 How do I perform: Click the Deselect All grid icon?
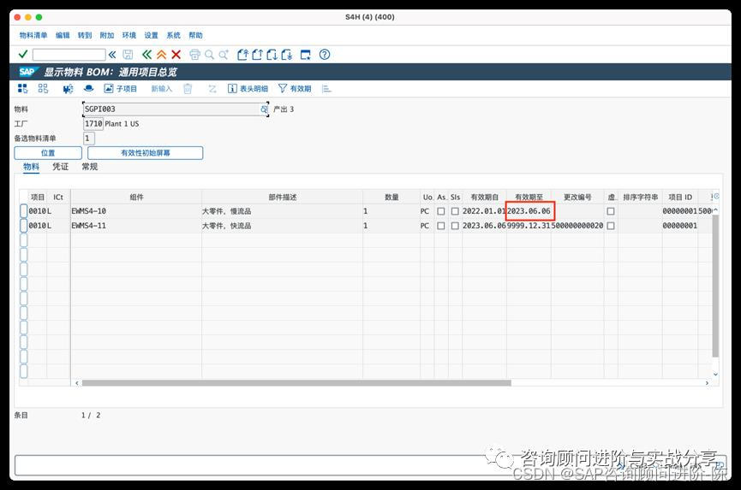tap(43, 89)
